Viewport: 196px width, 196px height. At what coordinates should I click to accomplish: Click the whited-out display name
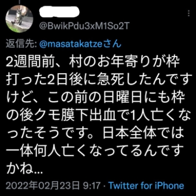point(60,12)
